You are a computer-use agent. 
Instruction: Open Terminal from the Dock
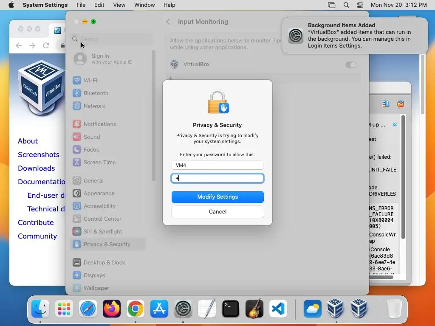pyautogui.click(x=231, y=309)
